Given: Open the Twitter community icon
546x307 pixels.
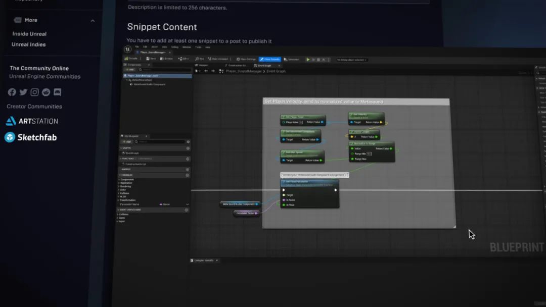Looking at the screenshot, I should pyautogui.click(x=23, y=92).
